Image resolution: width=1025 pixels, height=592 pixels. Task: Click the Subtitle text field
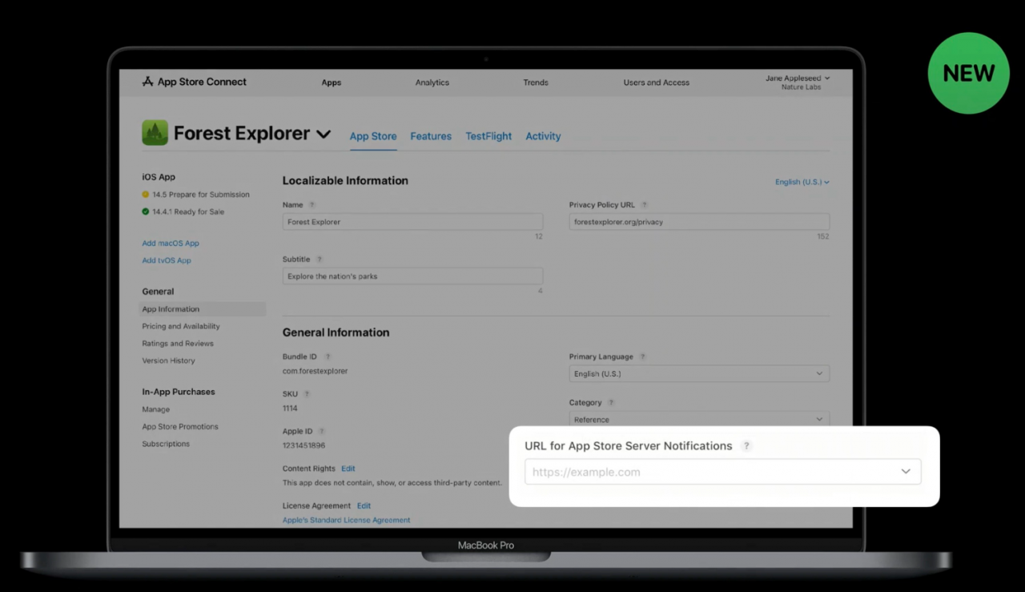click(x=412, y=276)
